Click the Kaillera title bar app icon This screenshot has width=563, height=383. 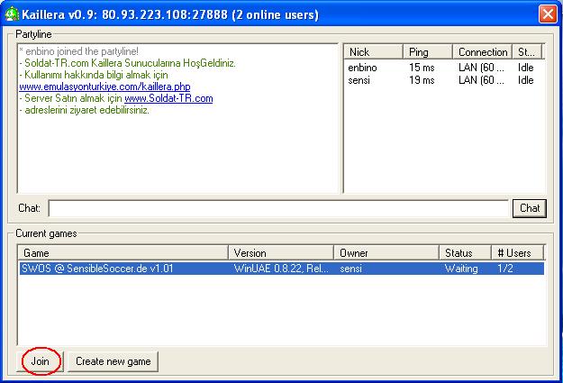[x=12, y=14]
